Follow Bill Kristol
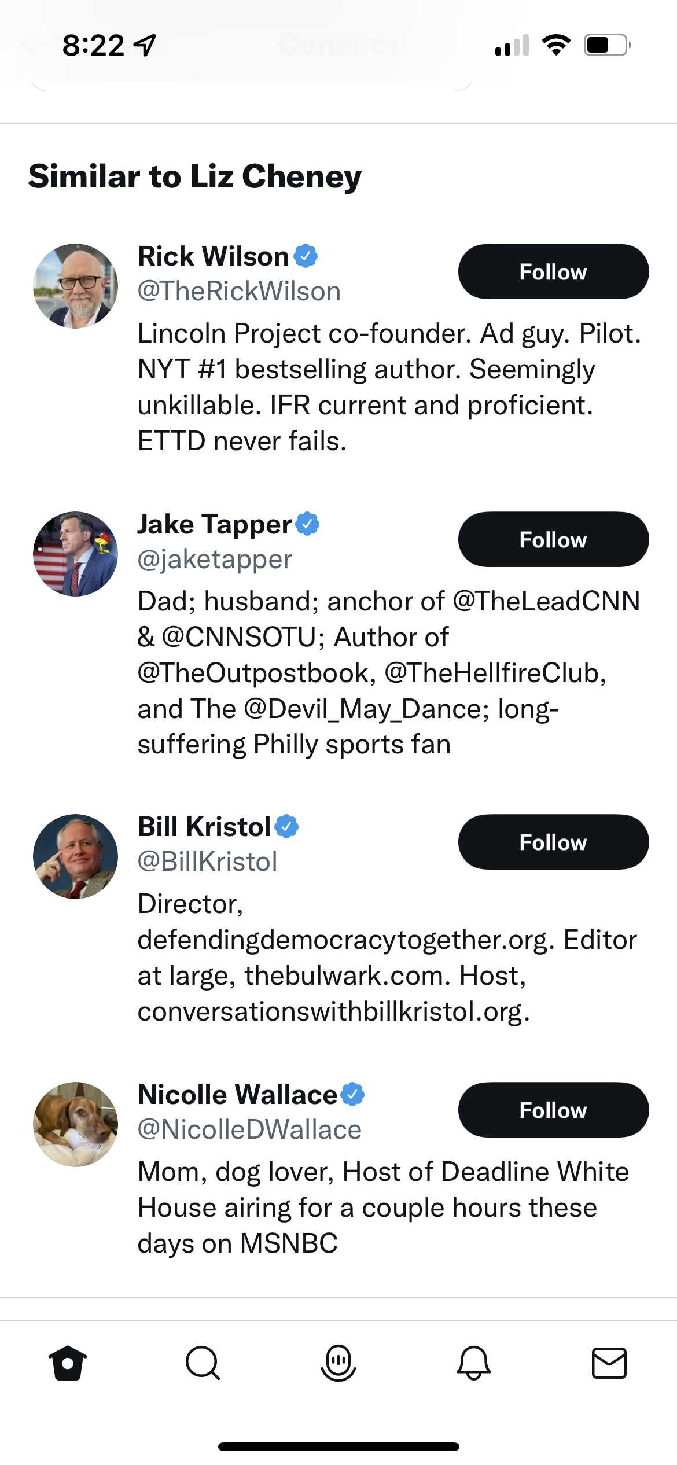This screenshot has width=677, height=1465. click(x=553, y=842)
